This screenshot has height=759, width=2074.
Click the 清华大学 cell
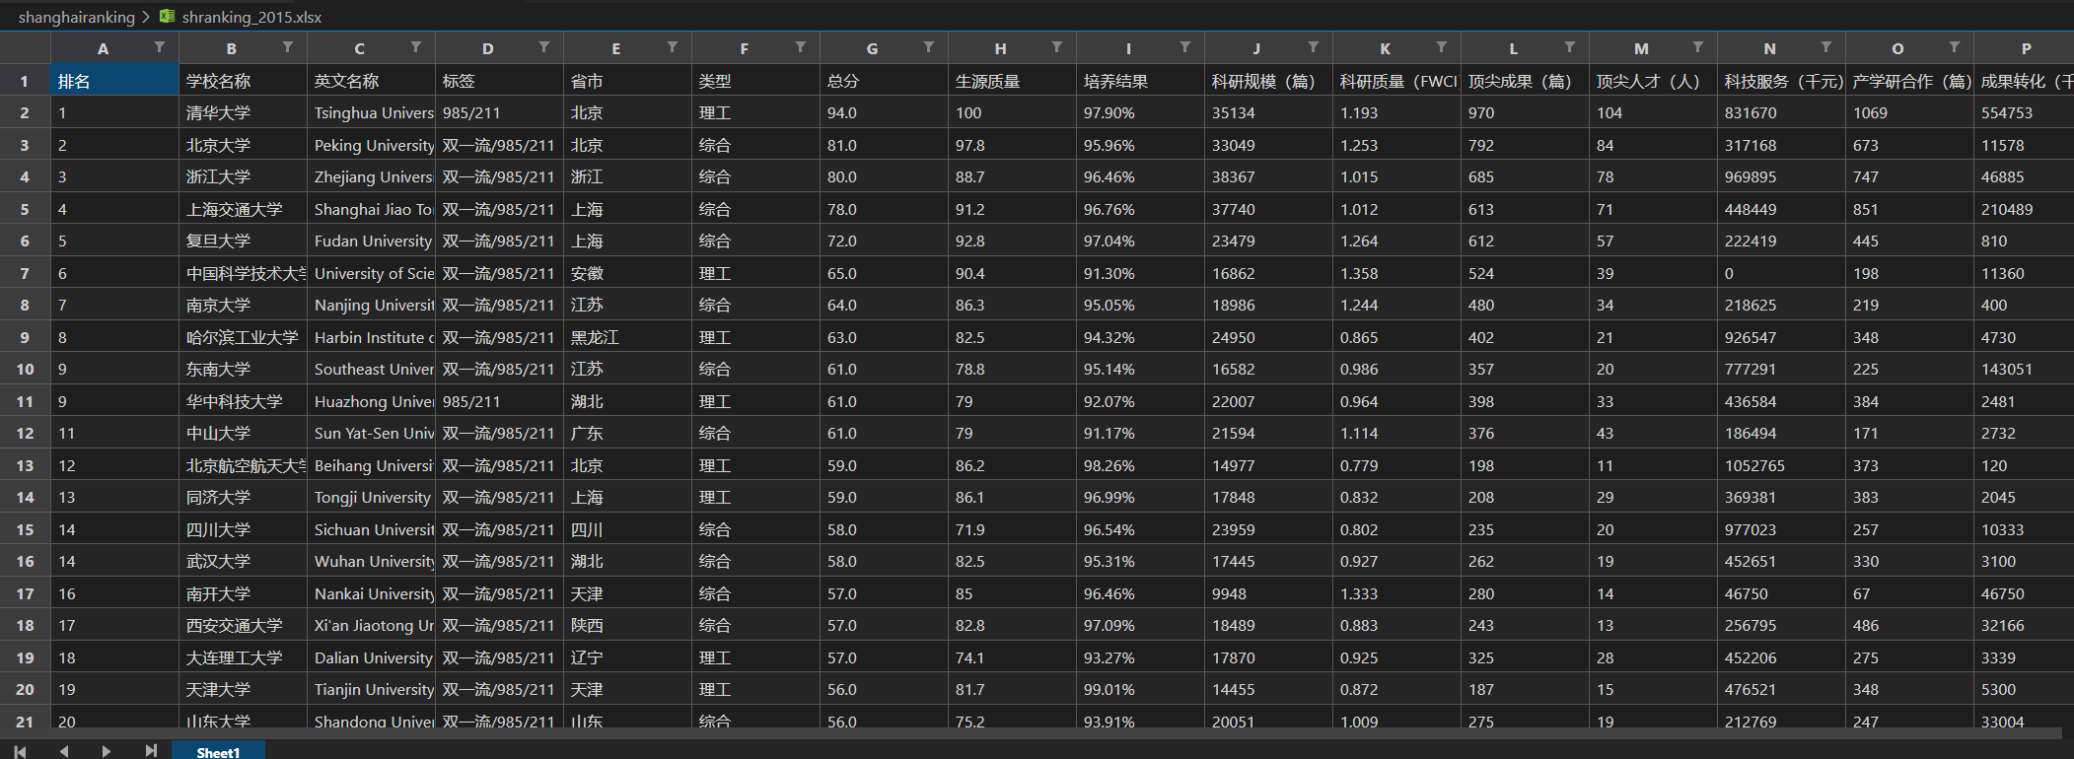click(243, 112)
